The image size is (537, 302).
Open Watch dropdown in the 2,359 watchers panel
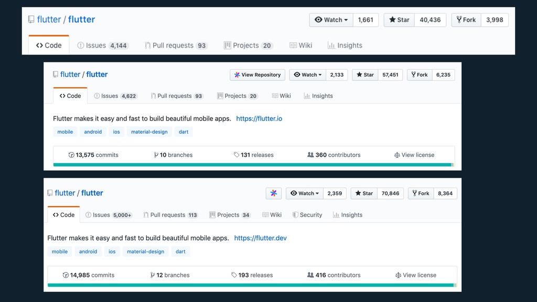(305, 193)
